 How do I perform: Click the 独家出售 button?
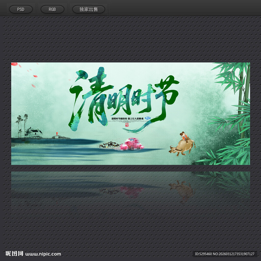[x=88, y=9]
